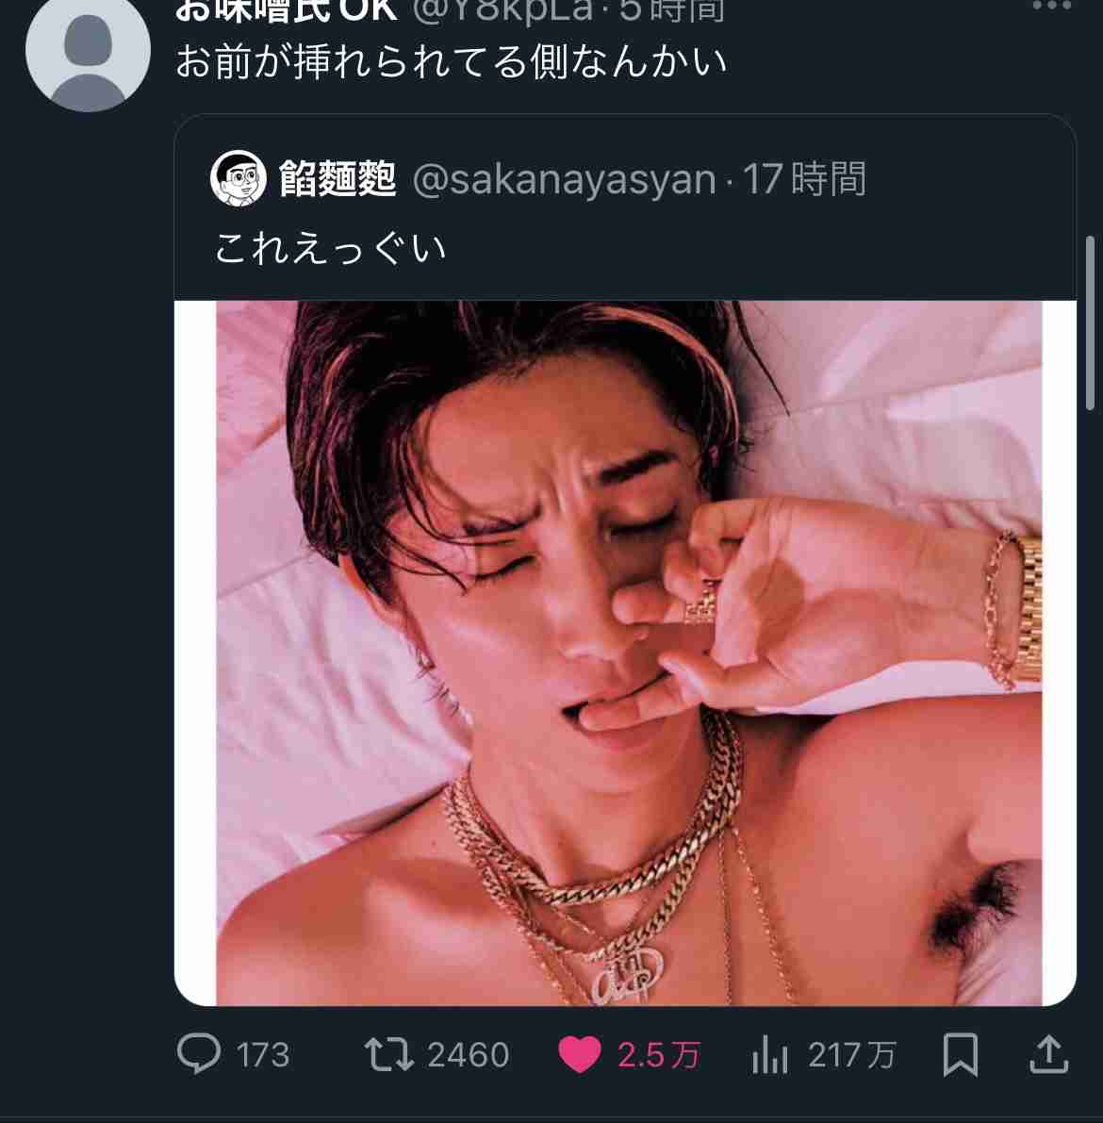This screenshot has width=1103, height=1123.
Task: Click the vertical scrollbar on the right edge
Action: tap(1092, 321)
